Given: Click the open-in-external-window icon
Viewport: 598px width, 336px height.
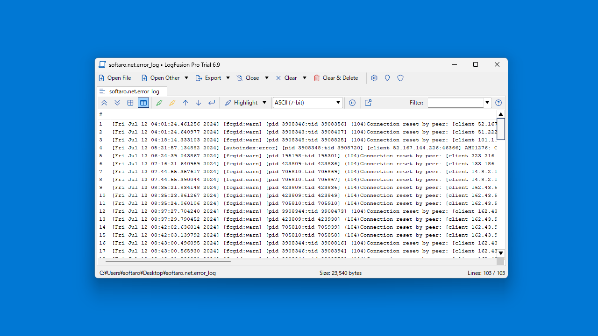Looking at the screenshot, I should point(368,103).
